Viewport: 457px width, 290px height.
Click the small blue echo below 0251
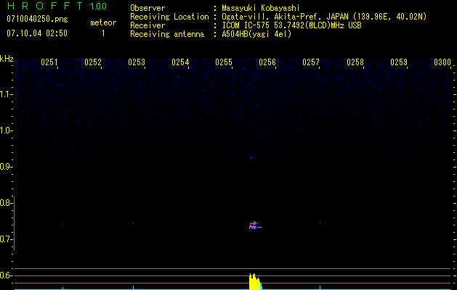point(63,225)
